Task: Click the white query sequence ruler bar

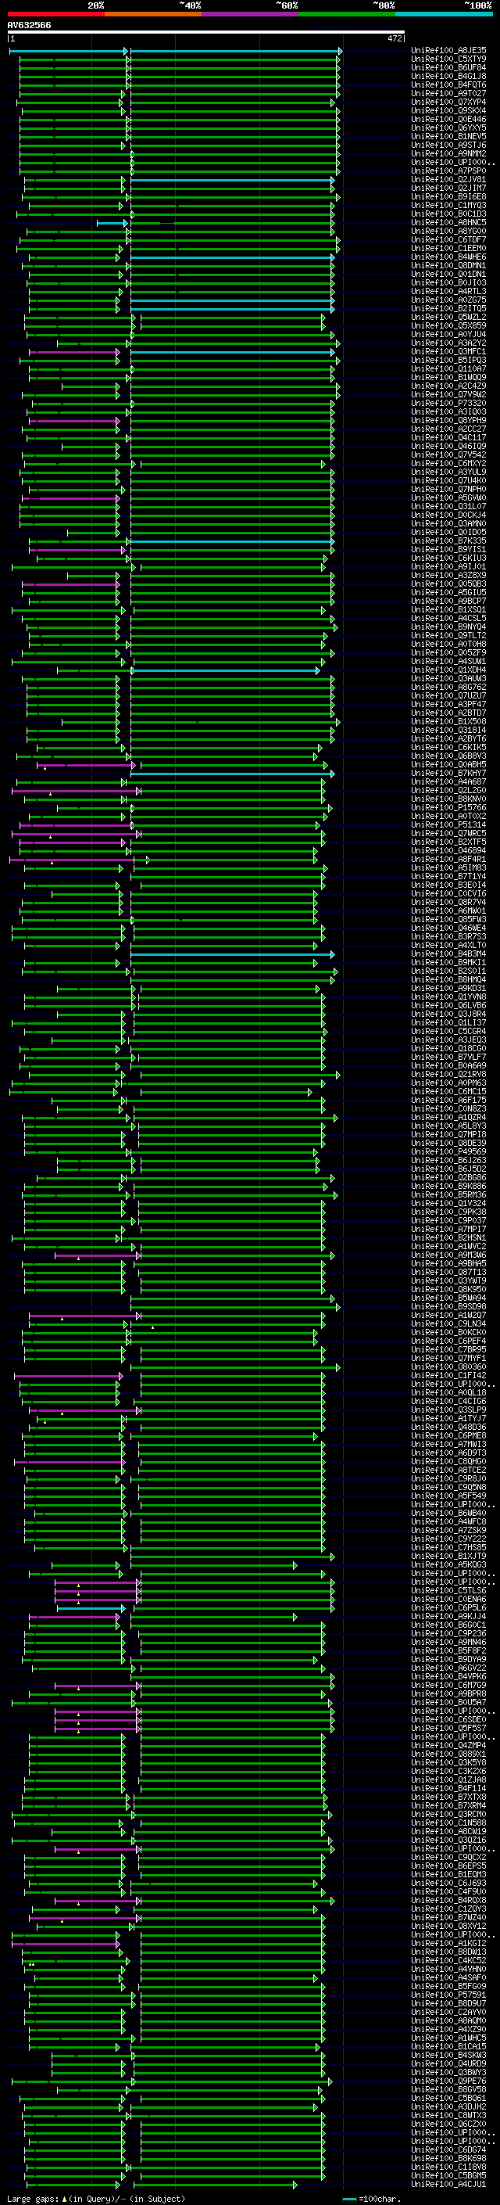Action: [x=206, y=33]
